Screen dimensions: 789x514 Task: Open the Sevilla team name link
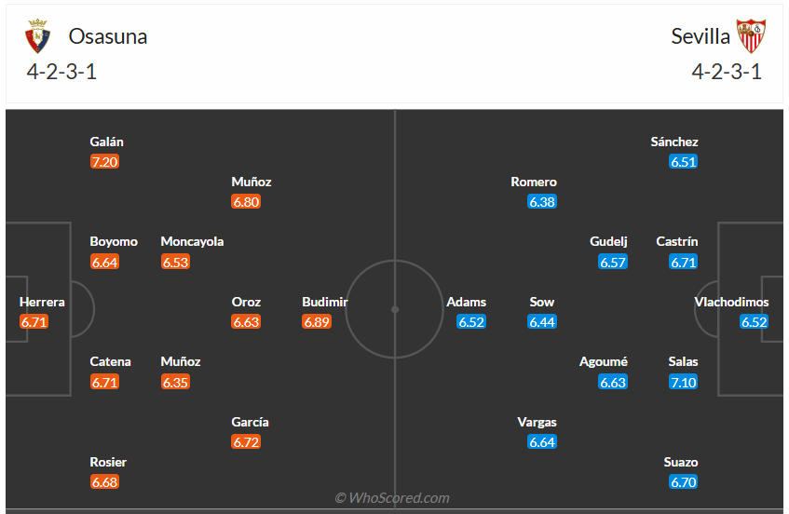click(701, 36)
